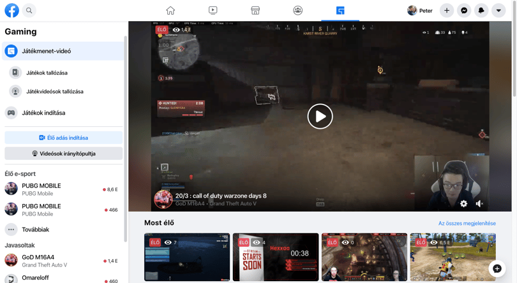Open Messenger from the top bar
The height and width of the screenshot is (283, 517).
[464, 11]
